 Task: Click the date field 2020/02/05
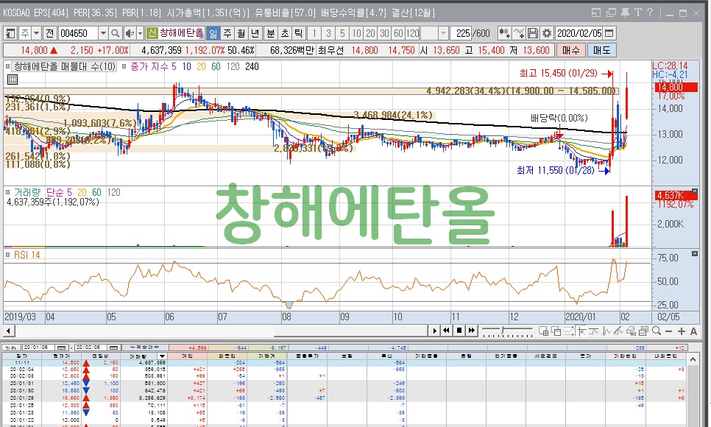coord(579,33)
